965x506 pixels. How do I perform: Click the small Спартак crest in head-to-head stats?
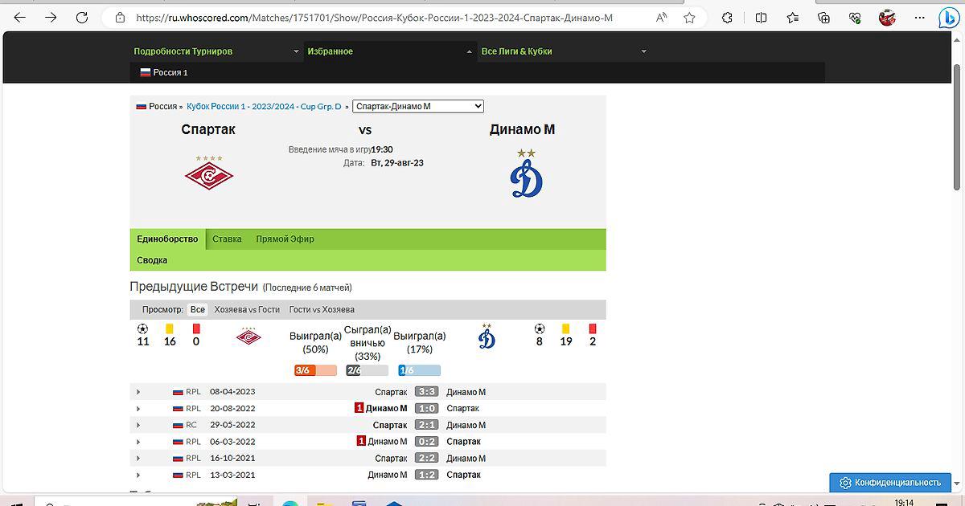pyautogui.click(x=248, y=337)
